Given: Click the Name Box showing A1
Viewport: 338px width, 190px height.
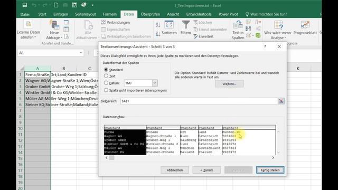Looking at the screenshot, I should coord(48,53).
